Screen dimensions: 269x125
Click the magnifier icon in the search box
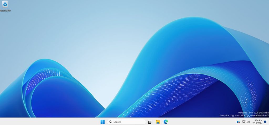tap(111, 122)
